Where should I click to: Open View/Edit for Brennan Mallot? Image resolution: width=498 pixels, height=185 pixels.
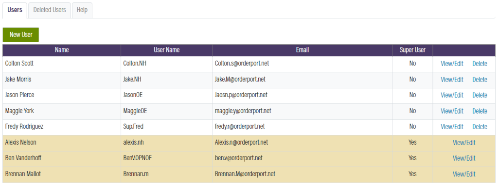coord(464,174)
